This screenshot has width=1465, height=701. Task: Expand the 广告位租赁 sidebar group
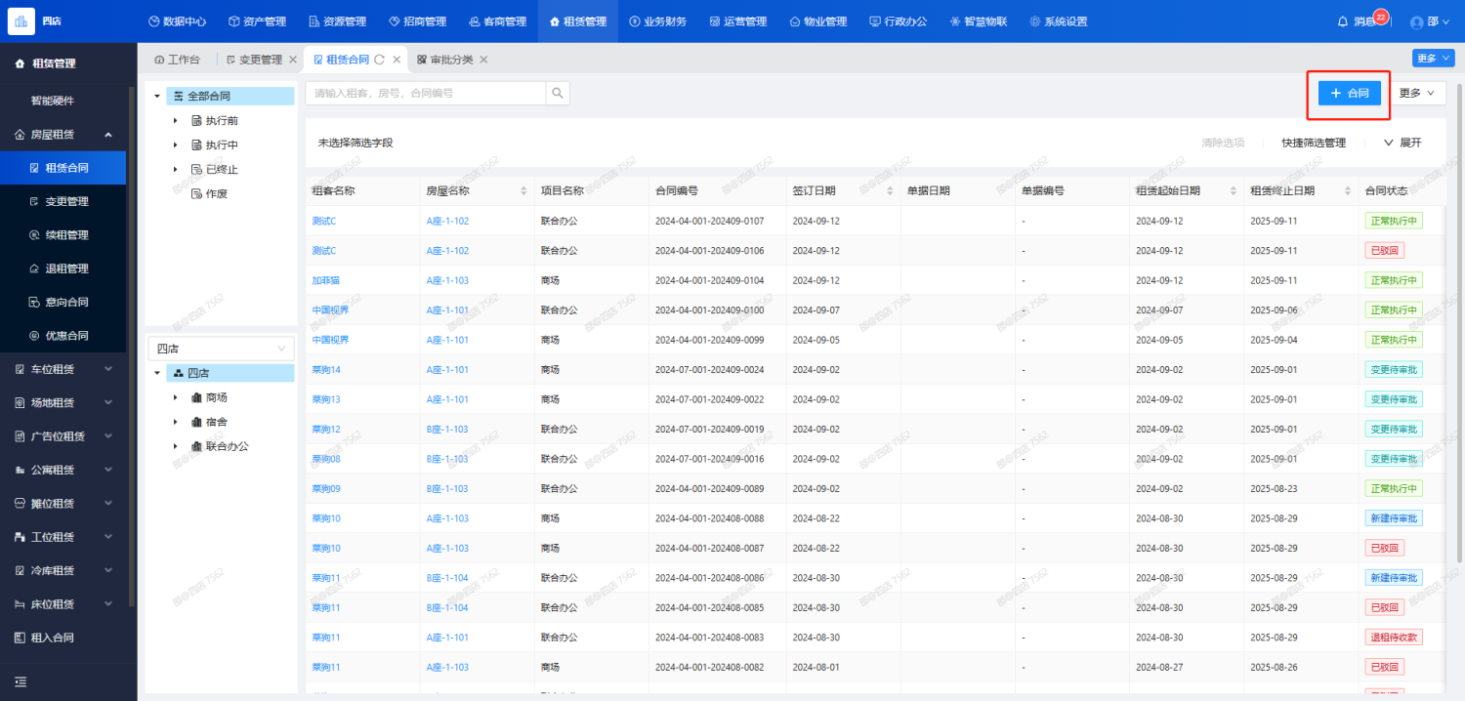point(107,436)
